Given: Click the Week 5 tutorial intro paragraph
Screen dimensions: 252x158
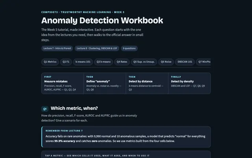Looking at the screenshot, I should pos(92,35).
